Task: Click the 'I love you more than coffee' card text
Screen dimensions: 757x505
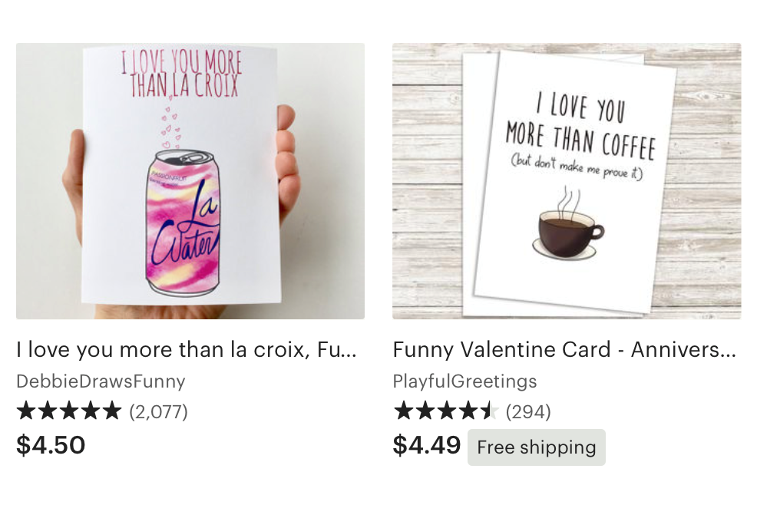Action: pos(580,127)
